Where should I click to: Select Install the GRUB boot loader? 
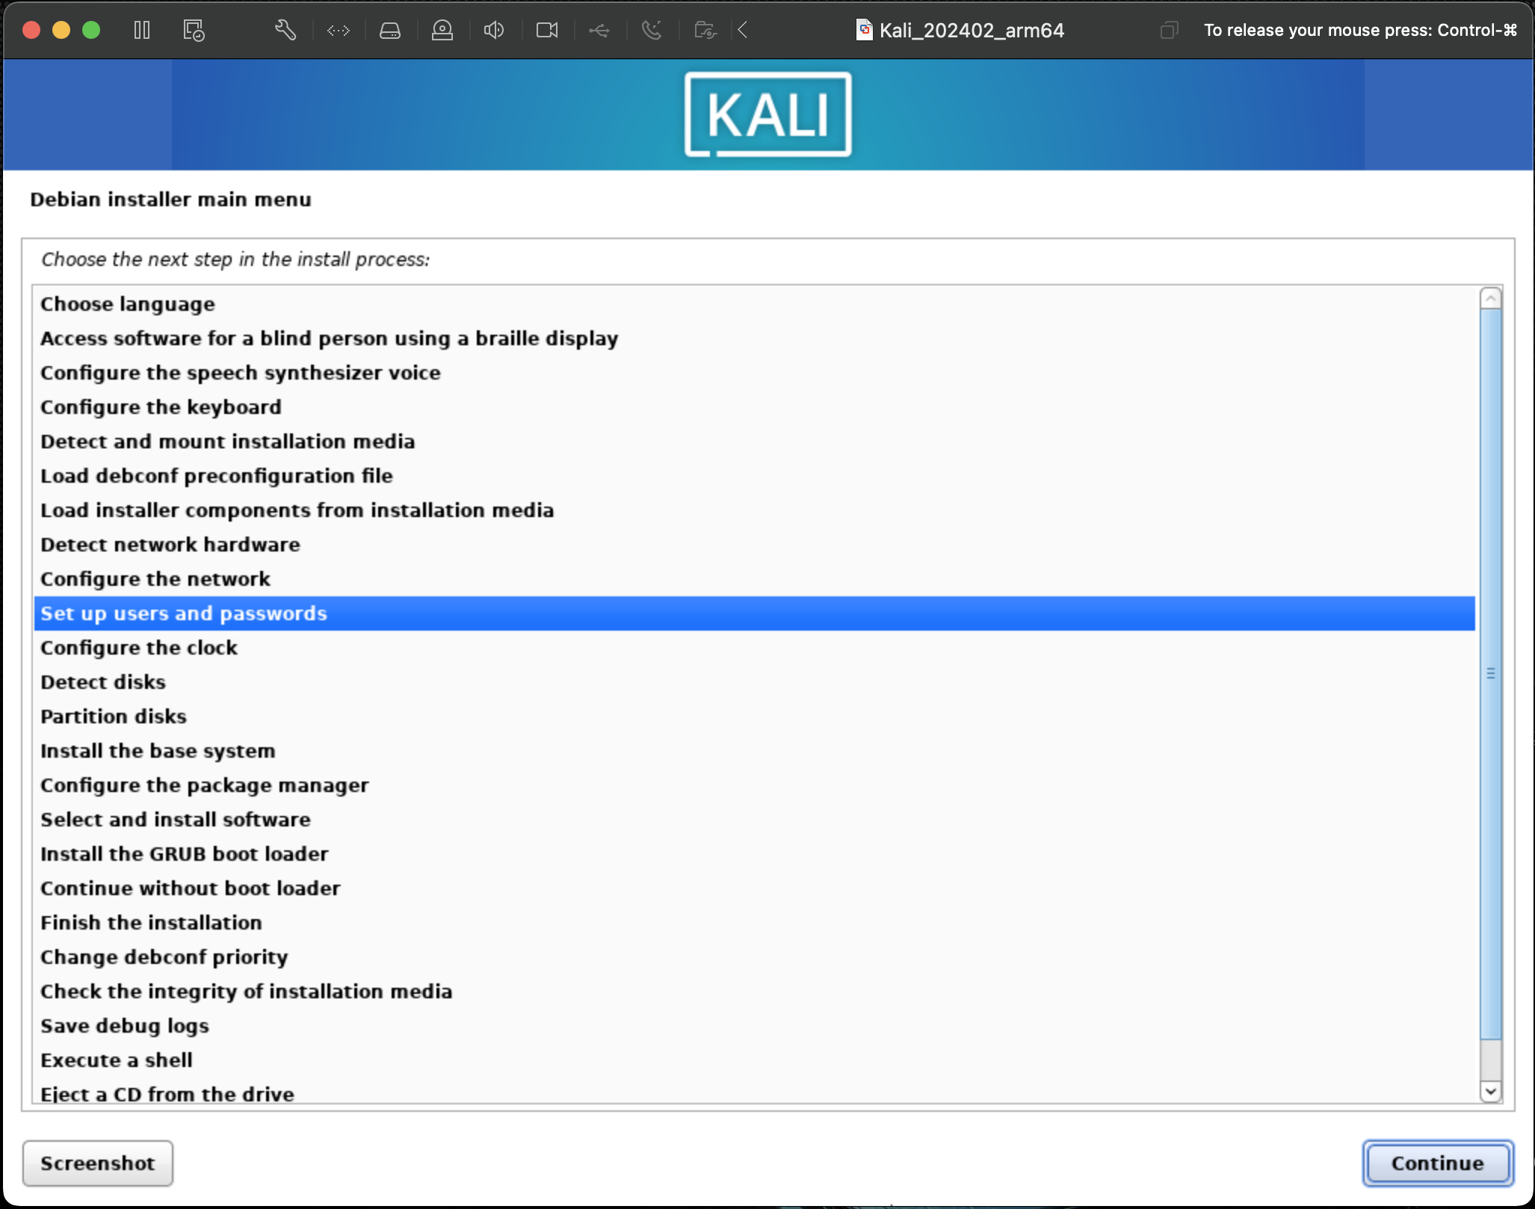click(x=185, y=854)
